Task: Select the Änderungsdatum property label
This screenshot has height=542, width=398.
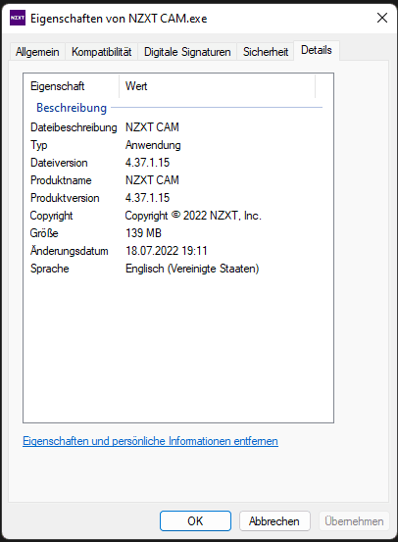Action: [70, 251]
